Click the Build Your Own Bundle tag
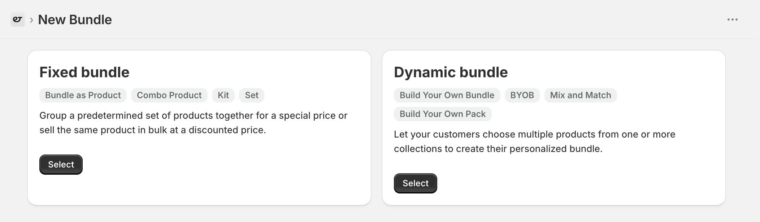Screen dimensions: 760x222 (x=447, y=95)
